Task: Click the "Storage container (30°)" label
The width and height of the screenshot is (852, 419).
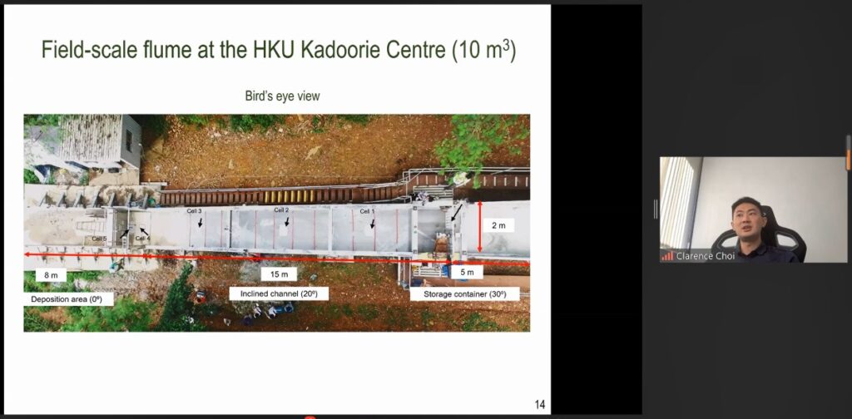Action: pyautogui.click(x=464, y=294)
